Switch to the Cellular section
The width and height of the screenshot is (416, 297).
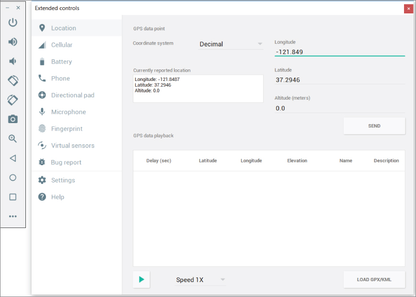pos(62,45)
